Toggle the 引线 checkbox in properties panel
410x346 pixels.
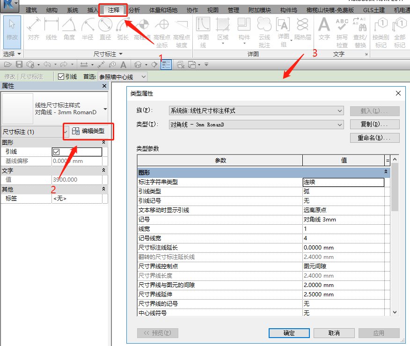pyautogui.click(x=57, y=152)
